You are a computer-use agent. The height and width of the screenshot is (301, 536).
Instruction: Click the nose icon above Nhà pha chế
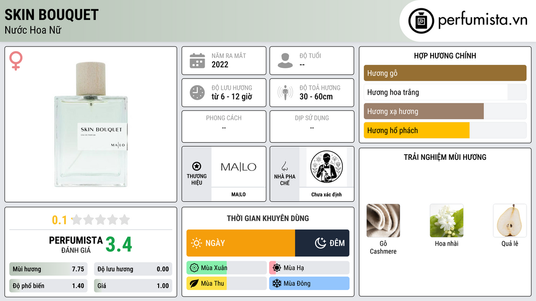point(284,166)
